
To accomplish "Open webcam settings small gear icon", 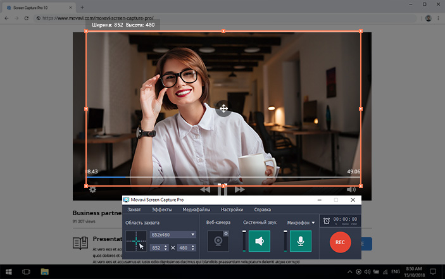I will click(226, 233).
